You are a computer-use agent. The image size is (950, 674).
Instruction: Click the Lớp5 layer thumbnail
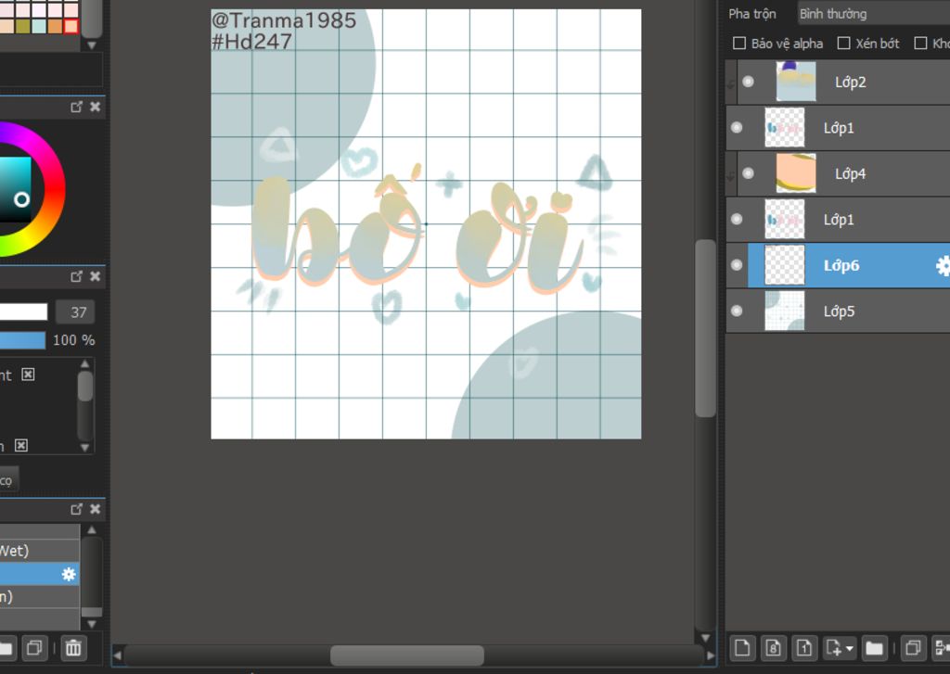pyautogui.click(x=785, y=311)
